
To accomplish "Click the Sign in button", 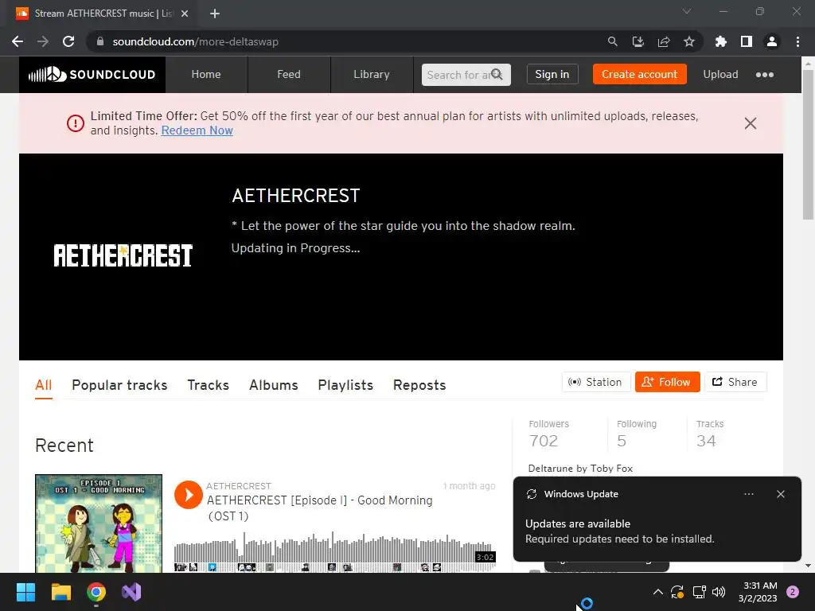I will point(552,74).
